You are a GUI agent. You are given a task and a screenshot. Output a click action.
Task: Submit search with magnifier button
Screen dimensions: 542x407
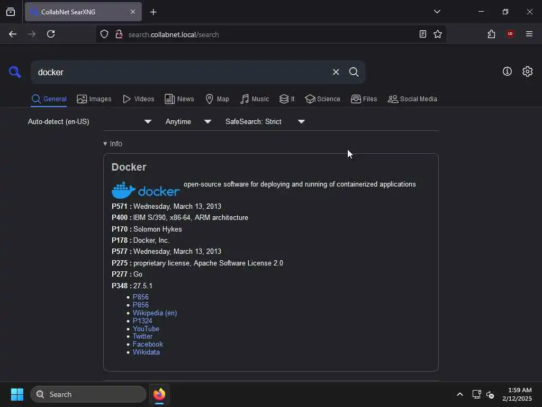(354, 72)
